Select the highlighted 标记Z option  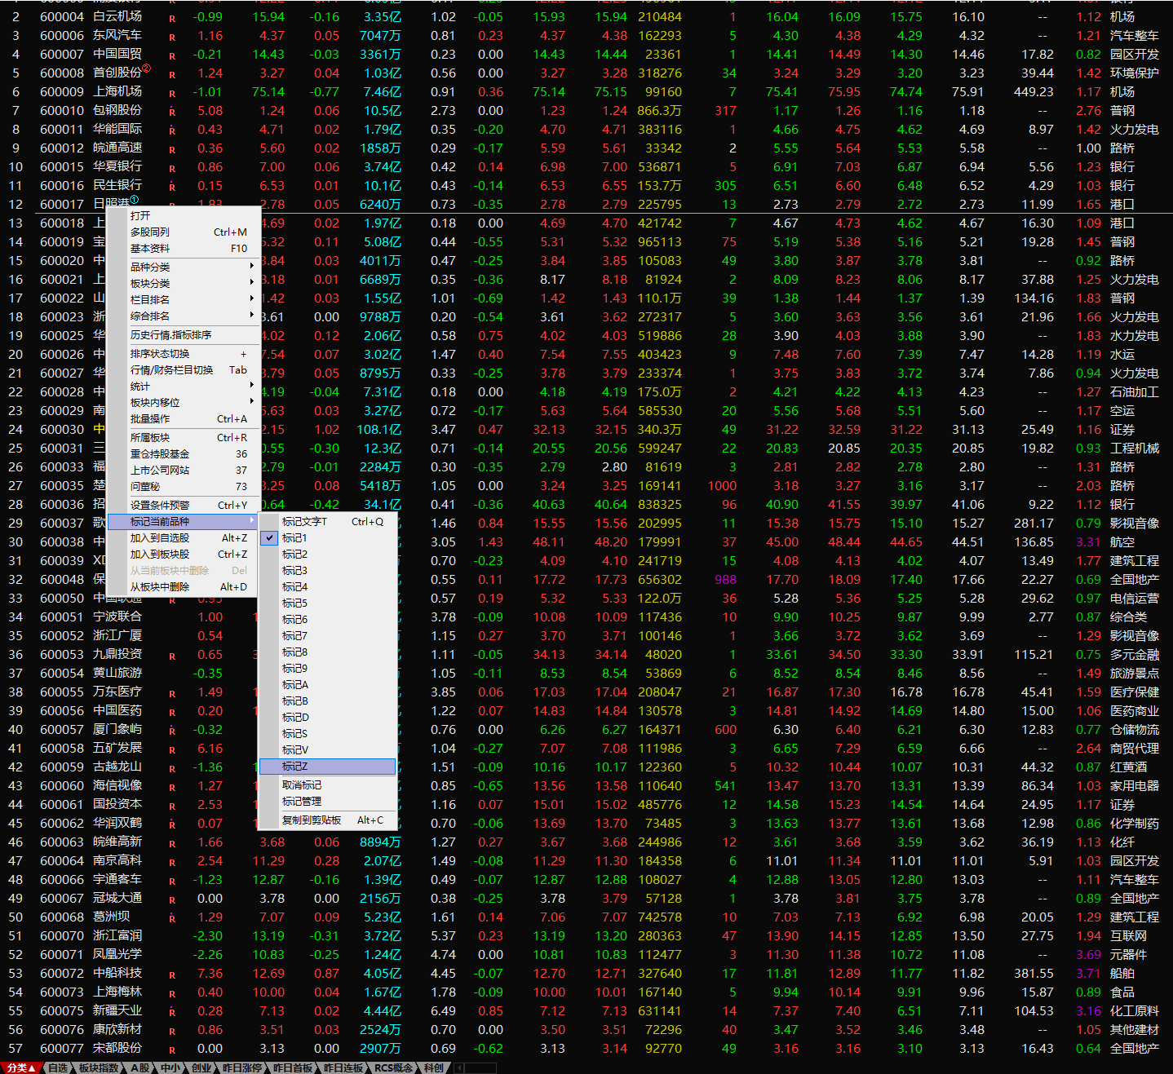tap(328, 767)
